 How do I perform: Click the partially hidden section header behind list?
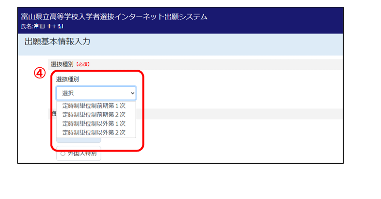pos(54,114)
